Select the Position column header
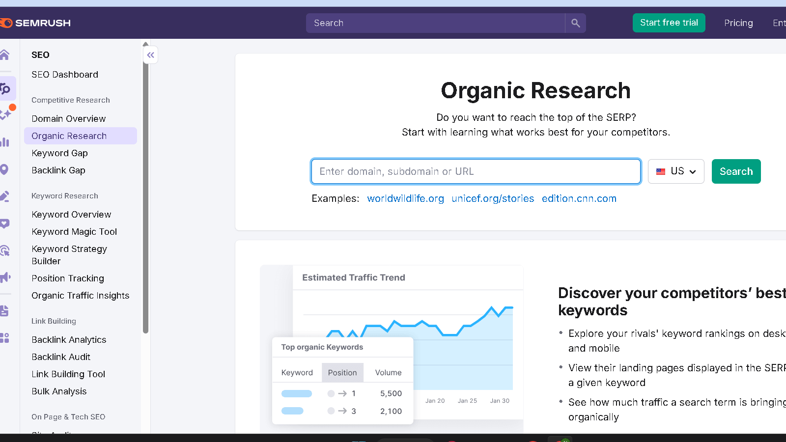This screenshot has height=442, width=786. (342, 372)
